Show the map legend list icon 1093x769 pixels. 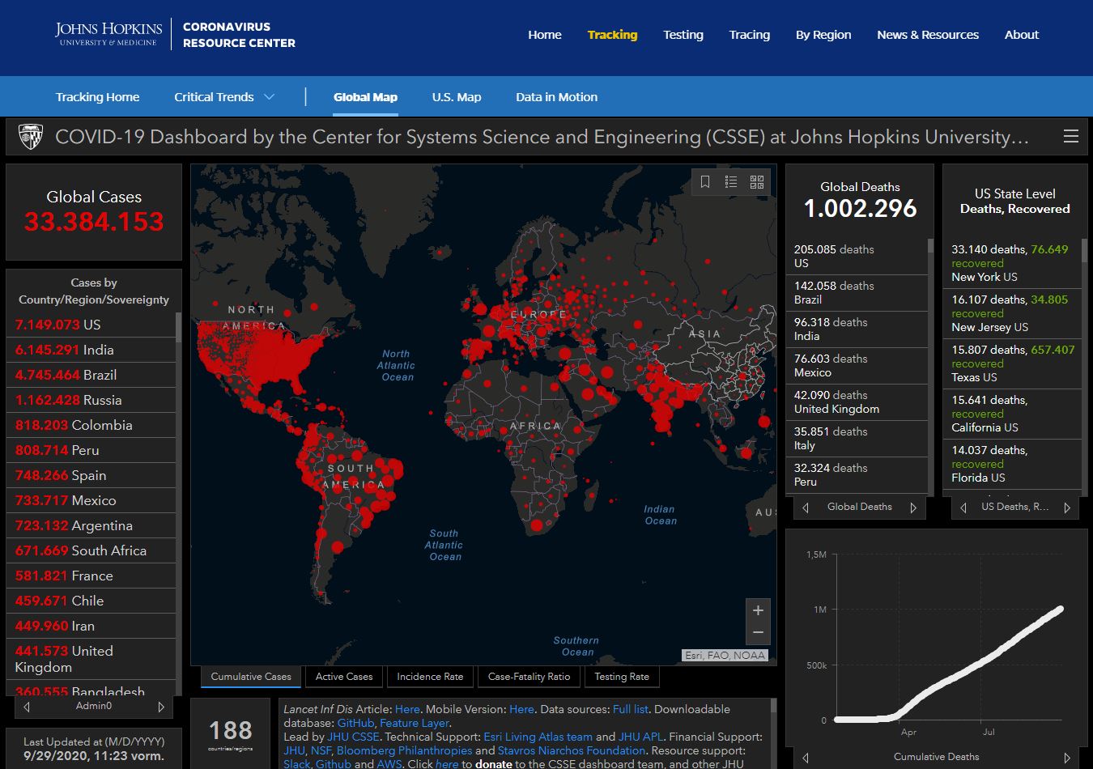coord(731,182)
